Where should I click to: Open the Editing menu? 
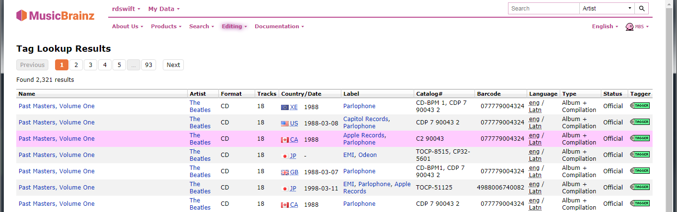point(234,26)
